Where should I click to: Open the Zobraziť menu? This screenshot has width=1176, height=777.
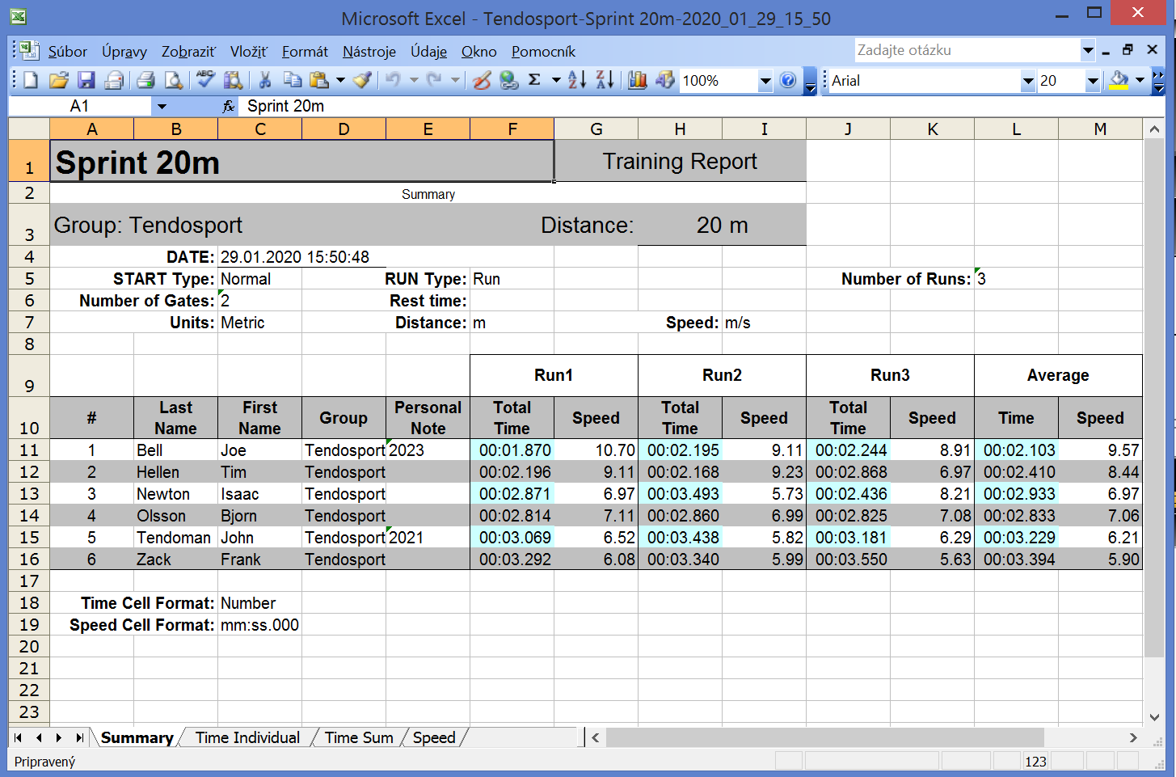pos(188,51)
